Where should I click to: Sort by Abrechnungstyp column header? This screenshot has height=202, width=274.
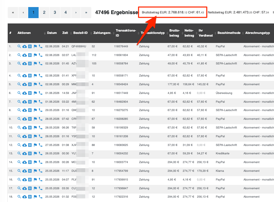(x=258, y=33)
